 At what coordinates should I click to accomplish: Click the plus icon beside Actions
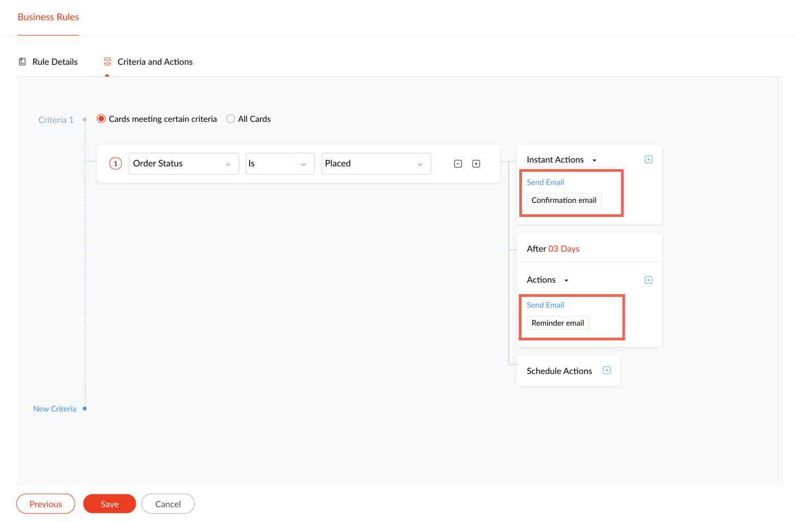[x=648, y=280]
